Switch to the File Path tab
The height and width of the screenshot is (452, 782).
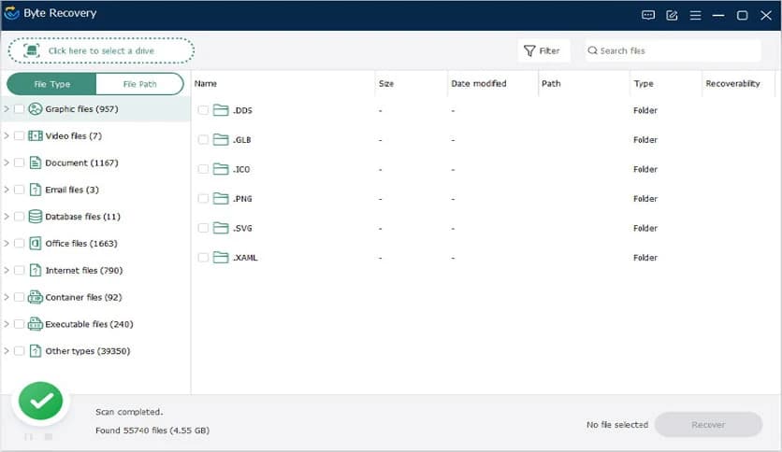coord(139,84)
